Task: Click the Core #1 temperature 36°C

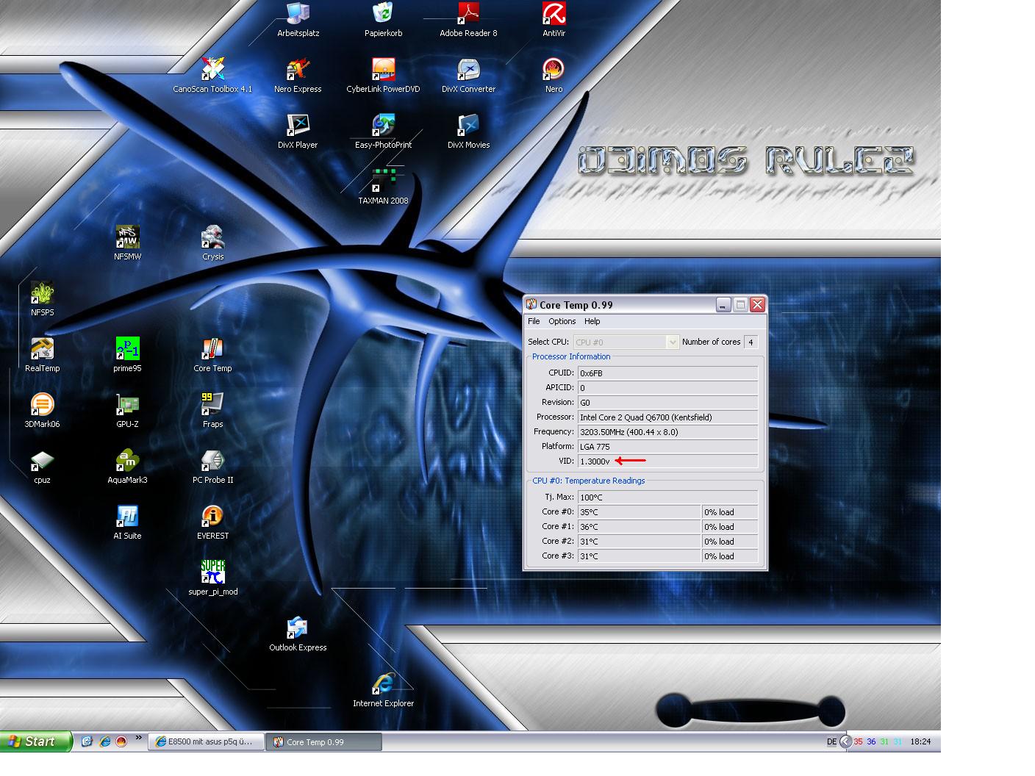Action: coord(640,527)
